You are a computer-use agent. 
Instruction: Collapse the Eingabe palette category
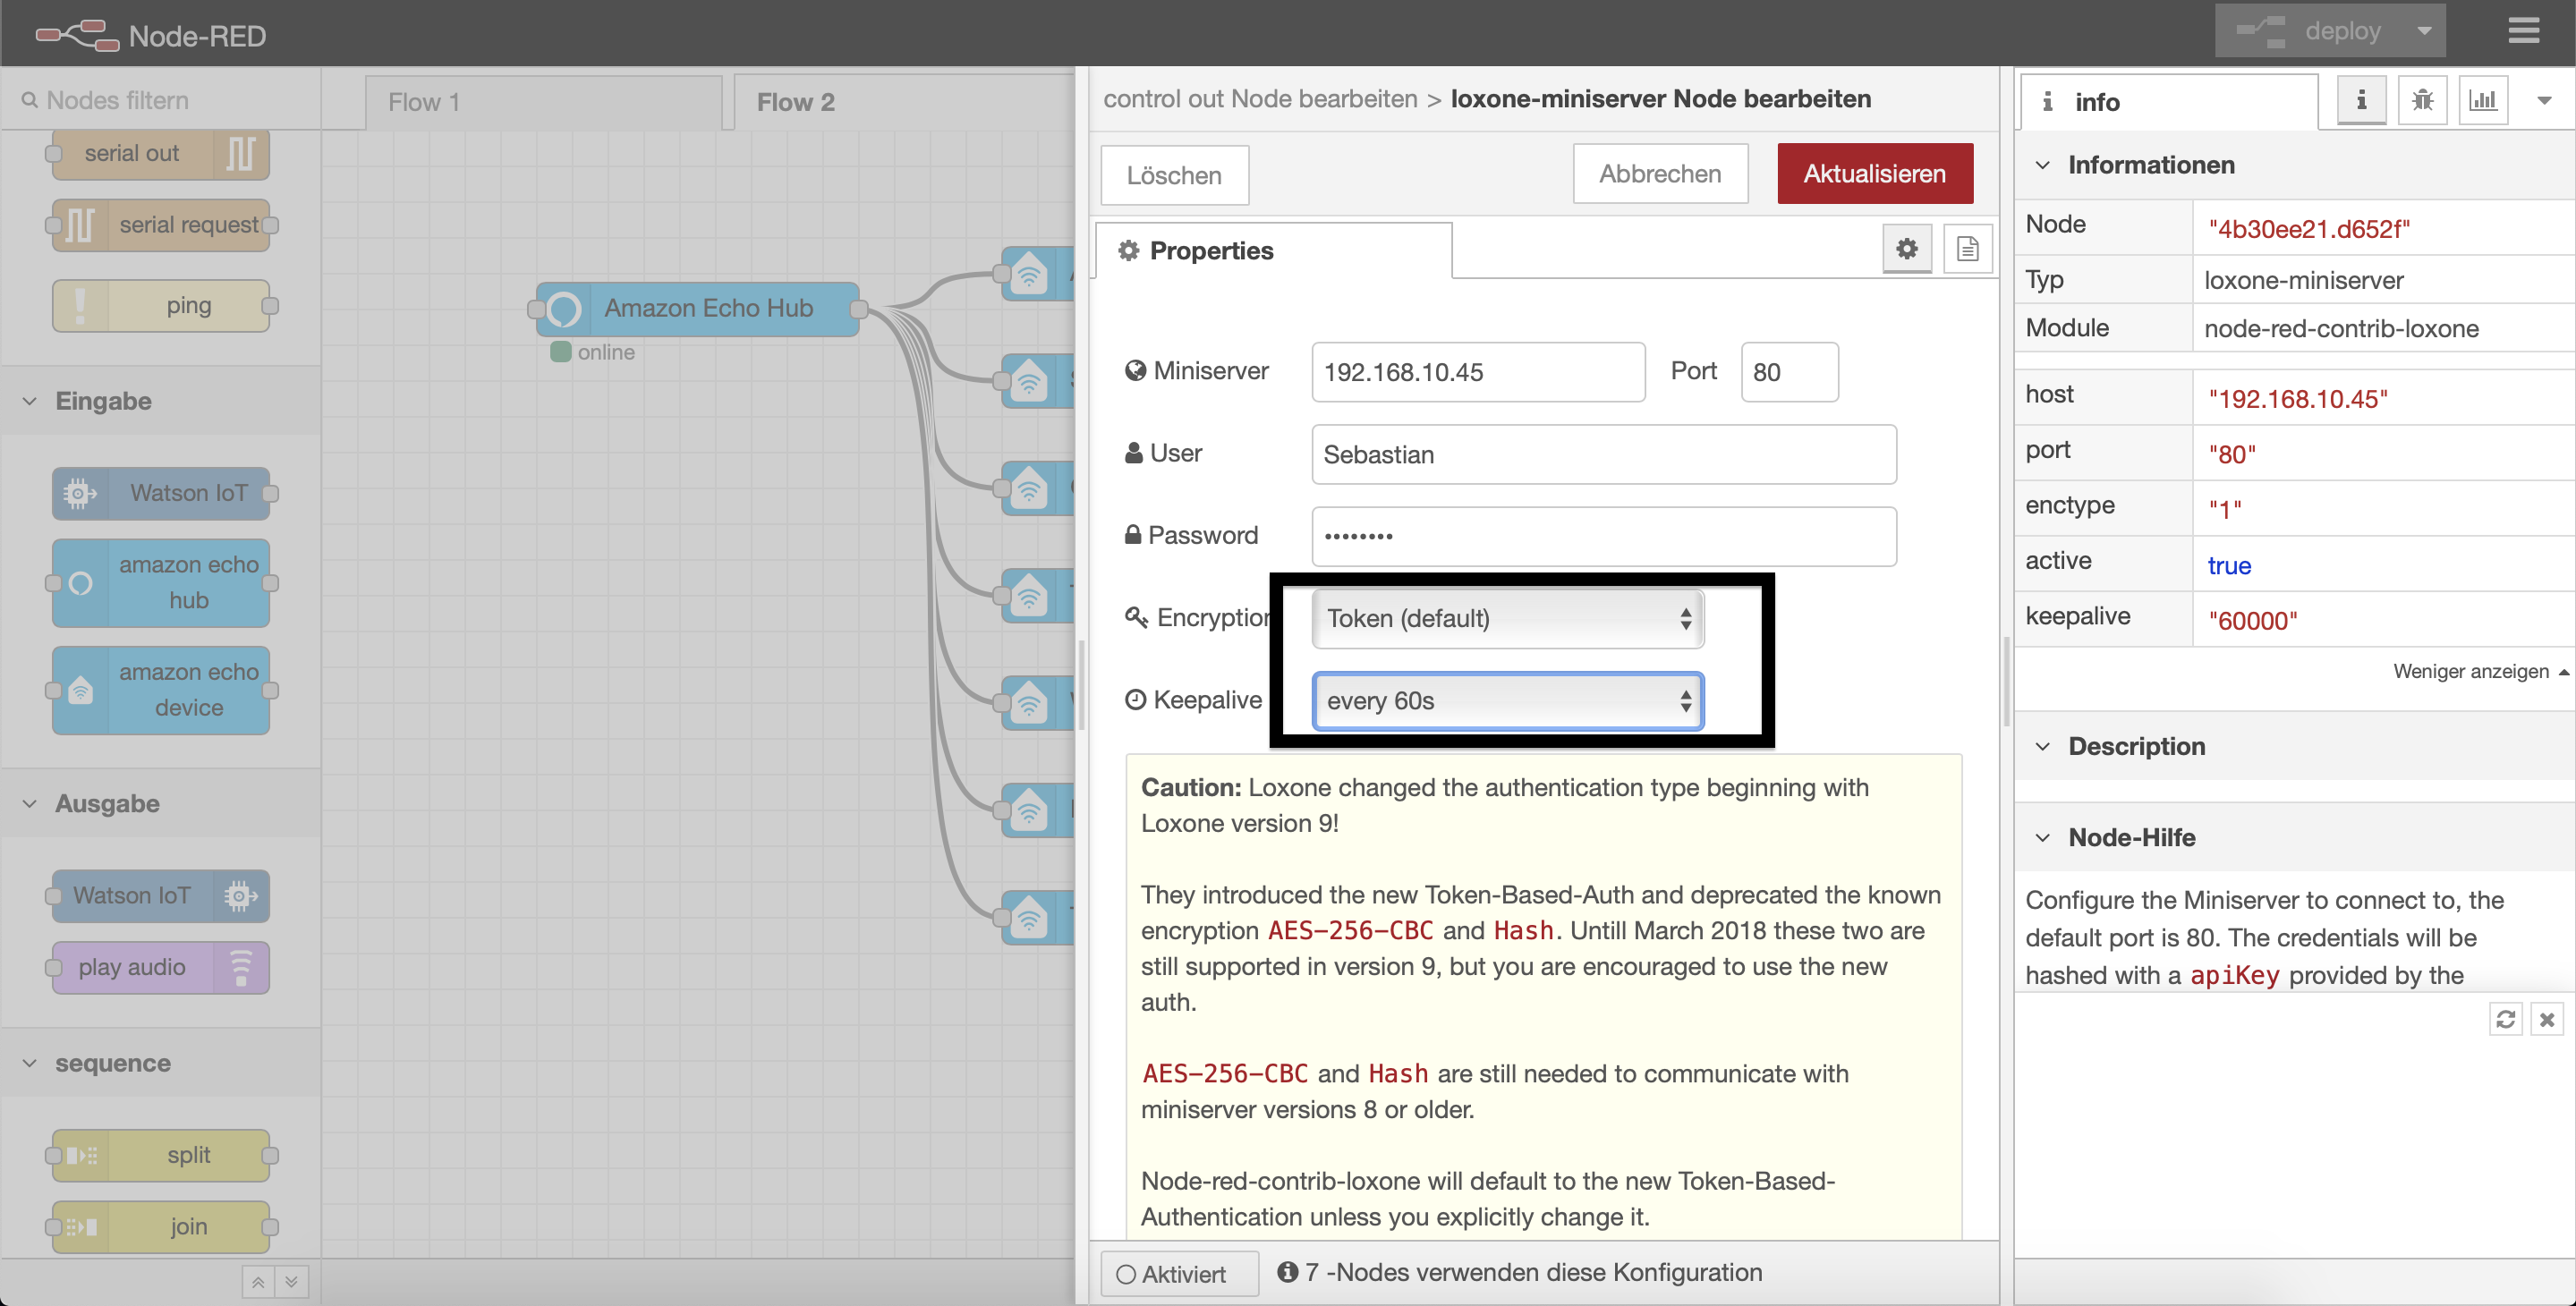tap(30, 401)
